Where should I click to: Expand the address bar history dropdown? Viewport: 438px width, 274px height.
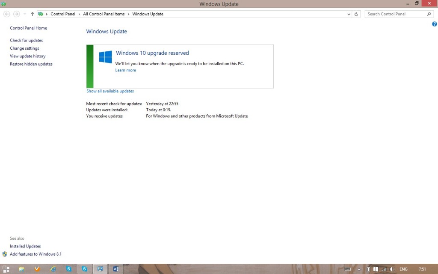tap(349, 14)
